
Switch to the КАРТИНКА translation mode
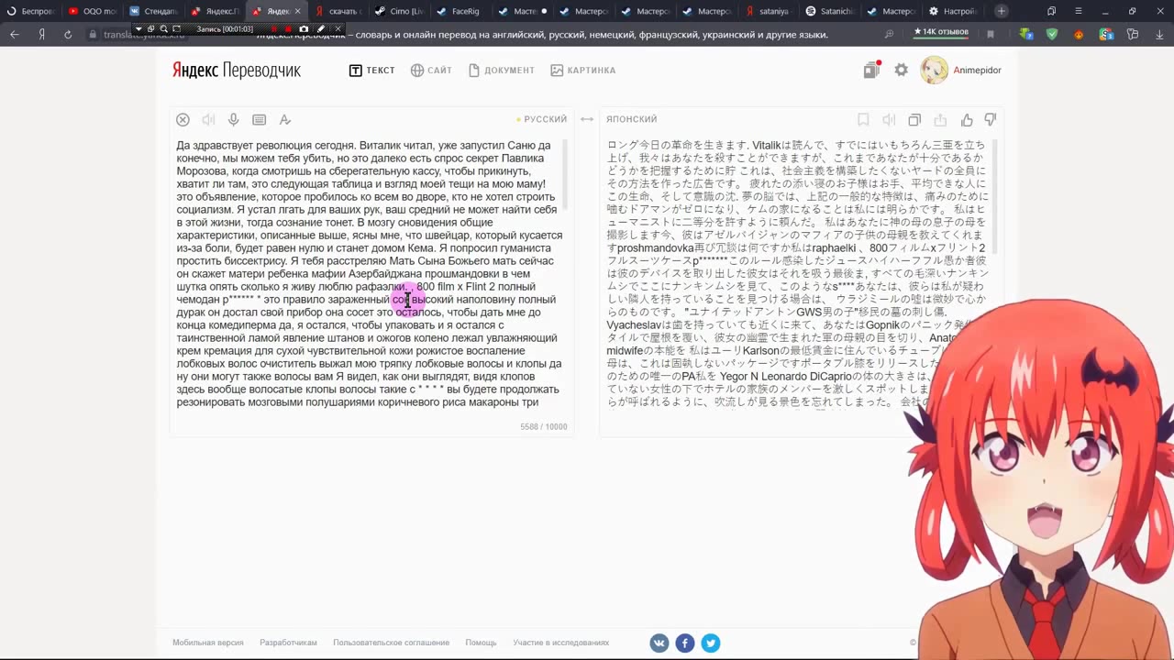pos(582,71)
